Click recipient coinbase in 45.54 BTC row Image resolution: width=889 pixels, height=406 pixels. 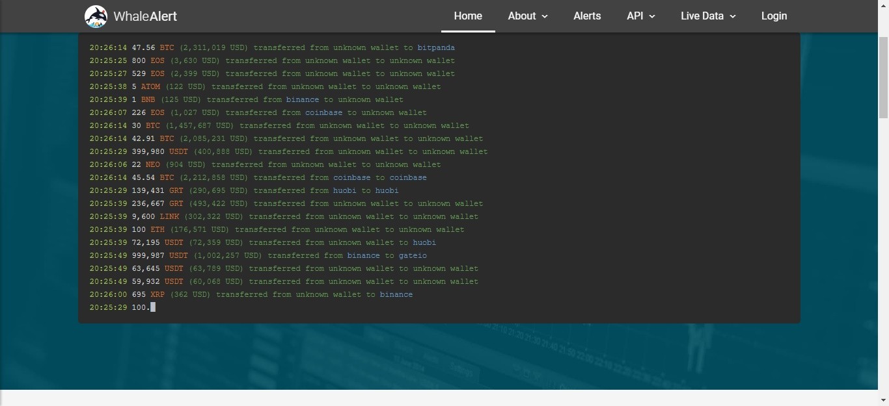(408, 177)
